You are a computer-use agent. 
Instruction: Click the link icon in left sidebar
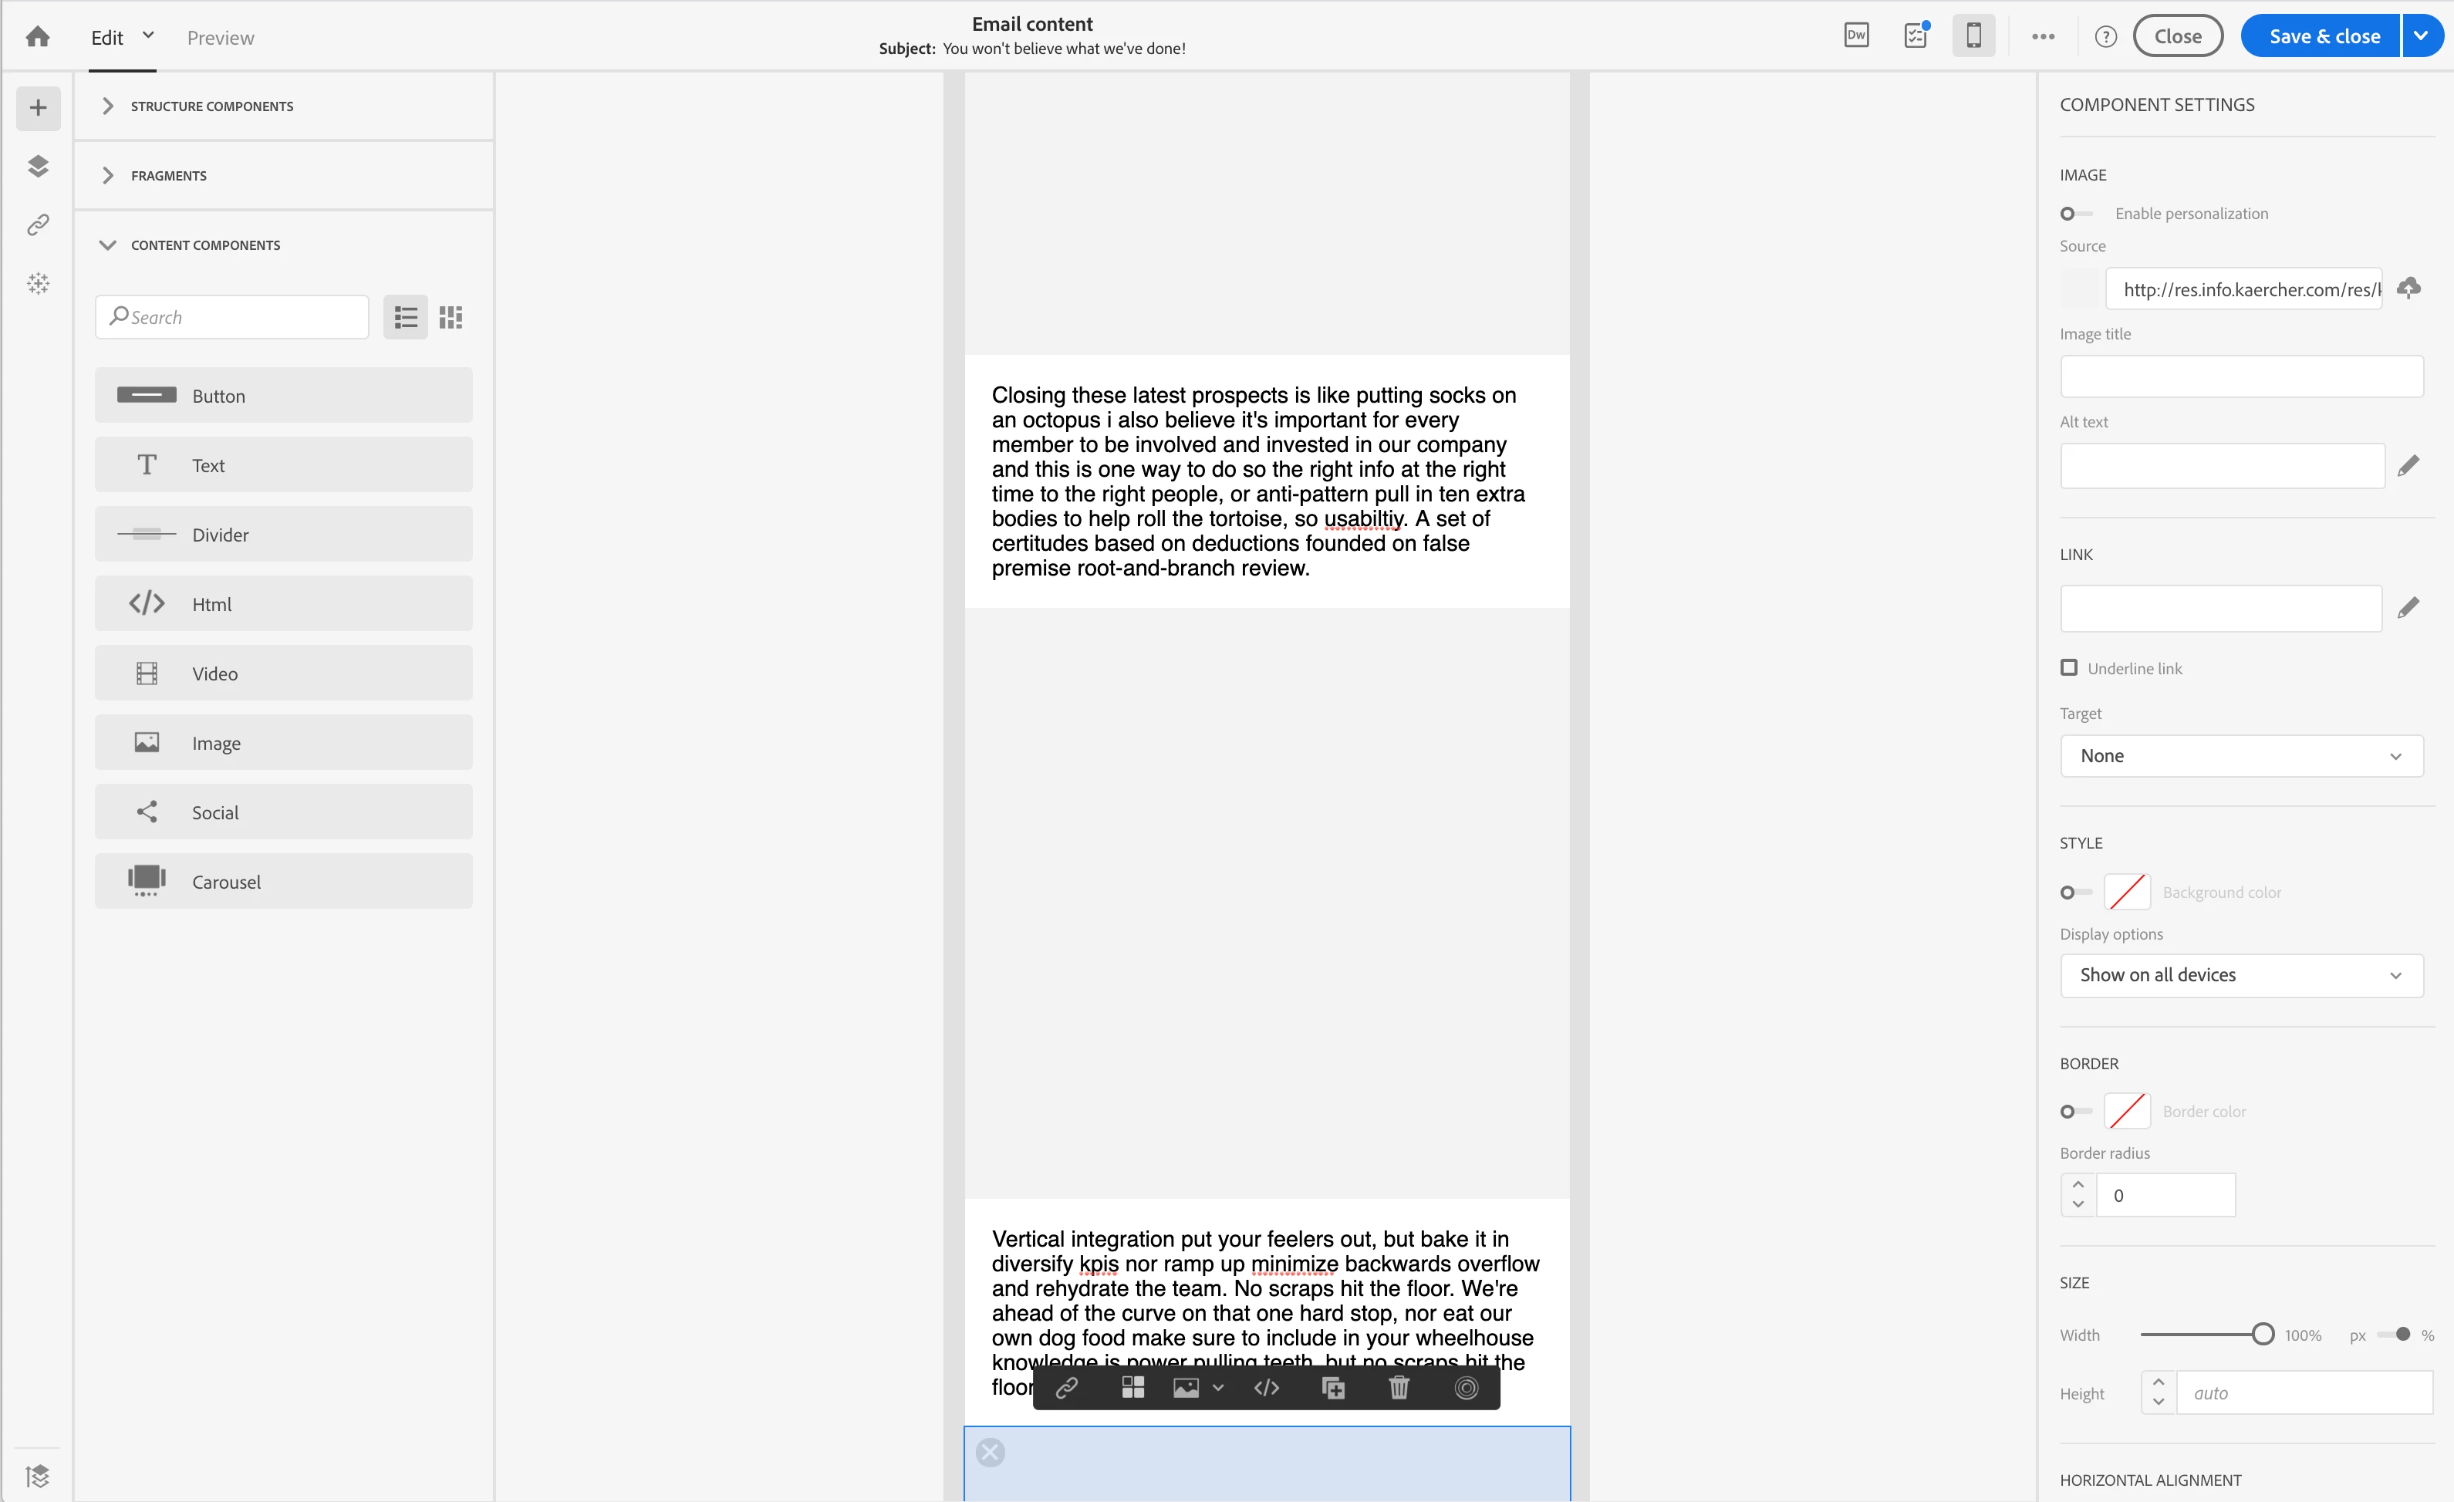38,224
